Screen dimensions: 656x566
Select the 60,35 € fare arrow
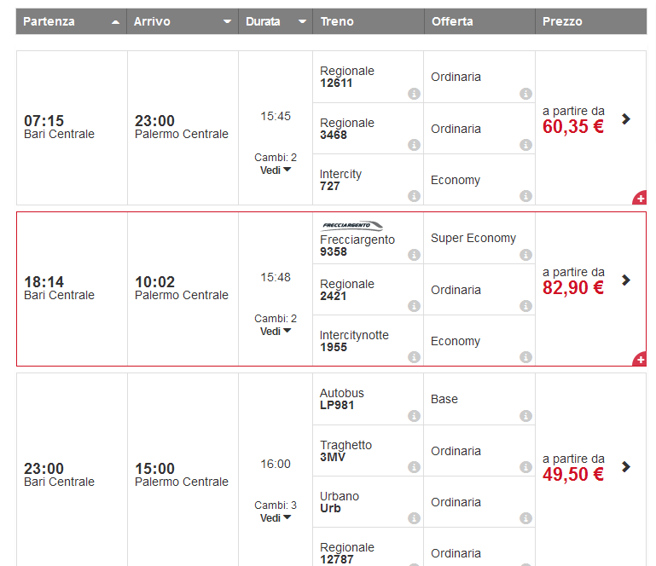[x=626, y=119]
